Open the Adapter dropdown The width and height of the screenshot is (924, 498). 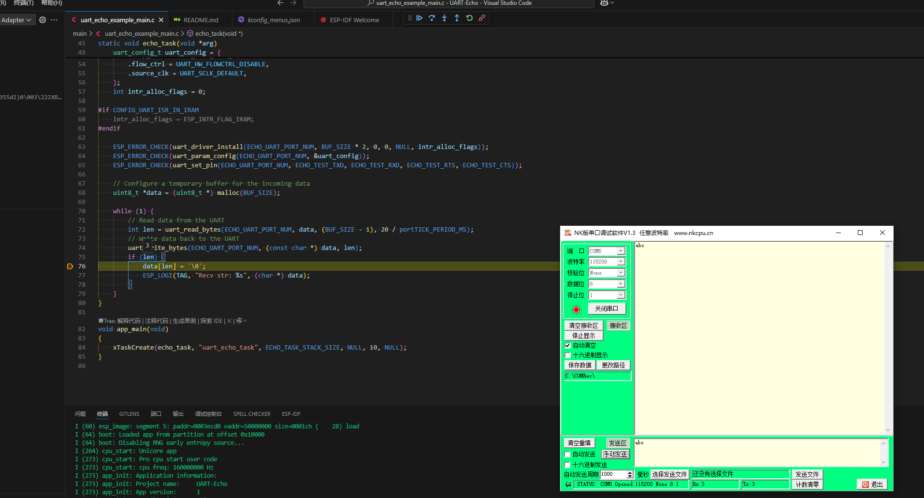16,20
